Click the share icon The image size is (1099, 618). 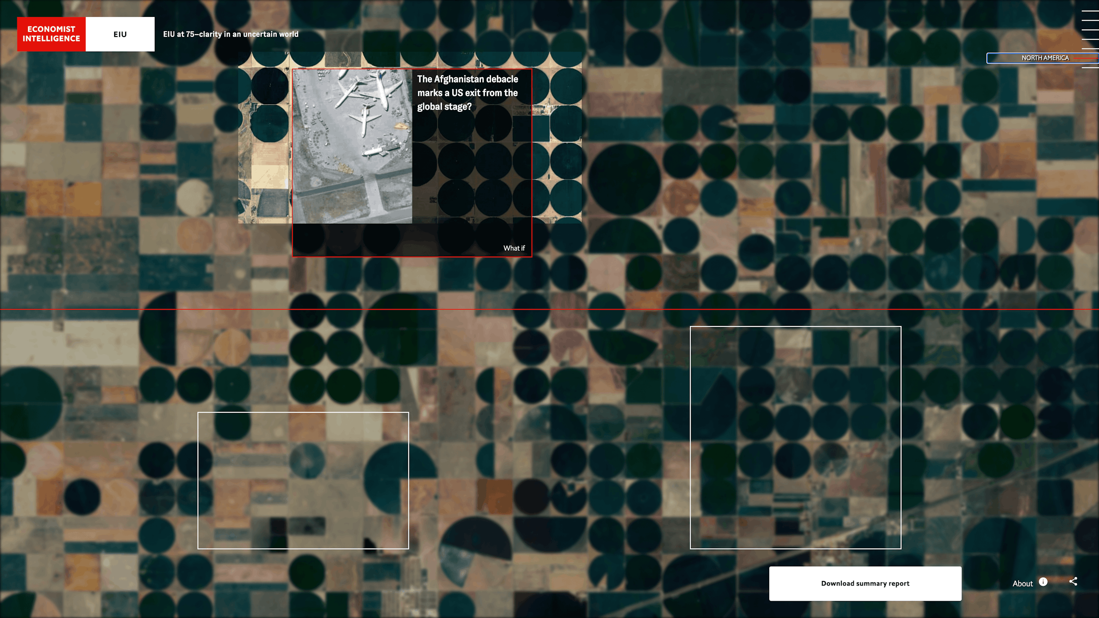click(x=1073, y=581)
